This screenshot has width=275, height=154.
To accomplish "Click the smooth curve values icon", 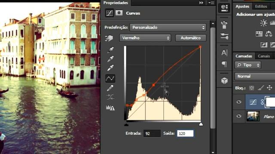I will pyautogui.click(x=110, y=97).
